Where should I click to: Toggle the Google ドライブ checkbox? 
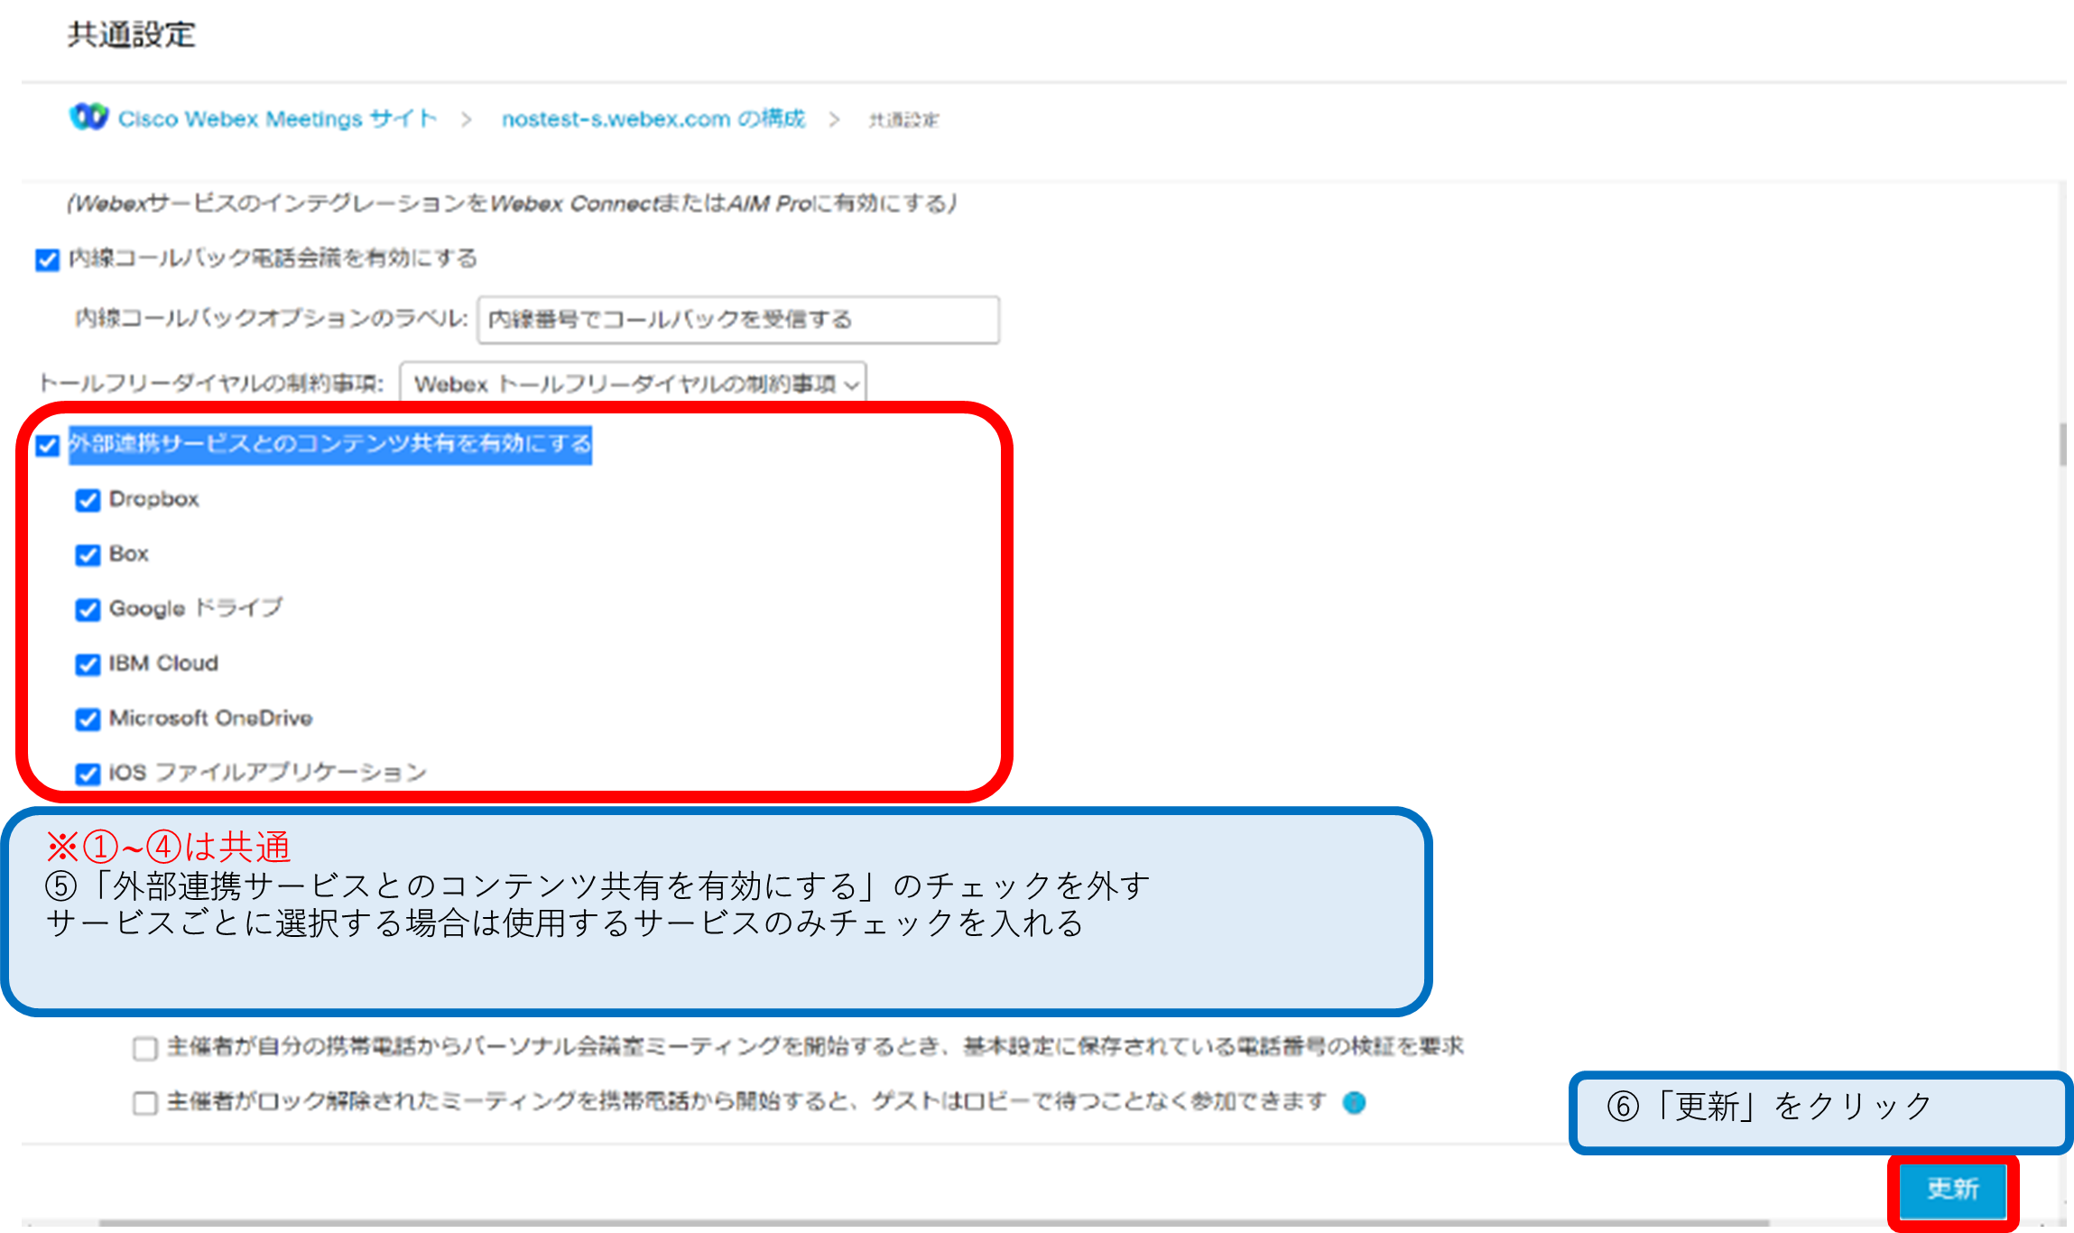point(88,610)
